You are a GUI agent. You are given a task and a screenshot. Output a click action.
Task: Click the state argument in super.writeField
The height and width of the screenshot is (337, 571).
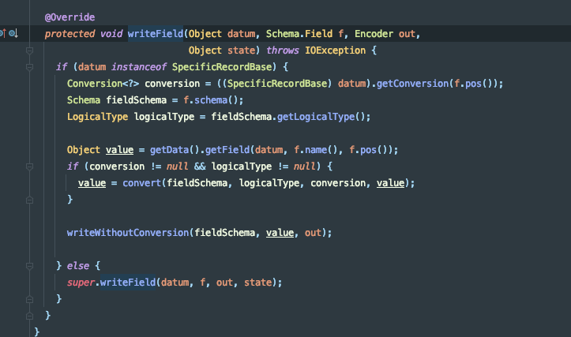coord(257,283)
